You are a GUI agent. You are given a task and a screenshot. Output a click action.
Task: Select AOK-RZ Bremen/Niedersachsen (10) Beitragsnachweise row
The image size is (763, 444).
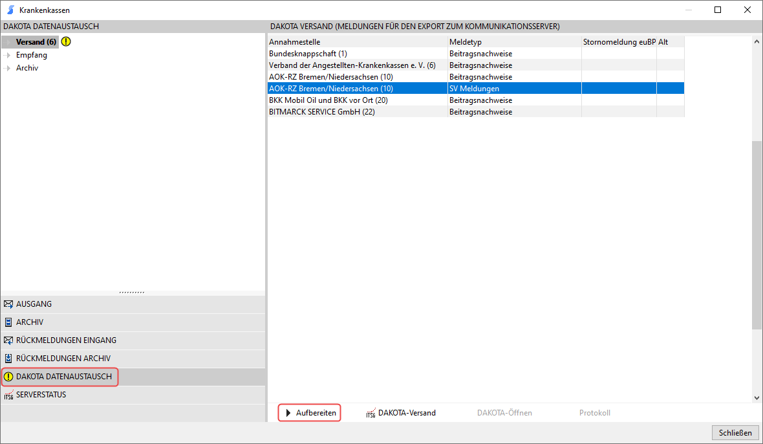pos(476,77)
